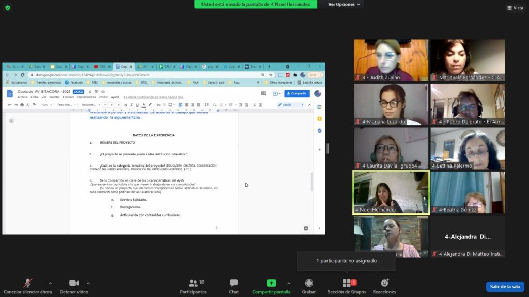Viewport: 529px width, 297px height.
Task: Expand audio options arrow beside microphone
Action: tap(50, 283)
